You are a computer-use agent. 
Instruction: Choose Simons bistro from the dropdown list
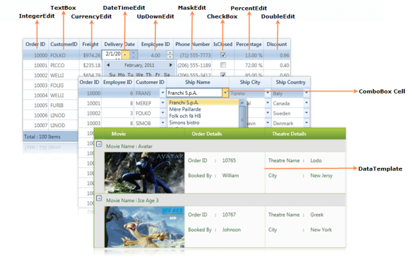pos(203,123)
